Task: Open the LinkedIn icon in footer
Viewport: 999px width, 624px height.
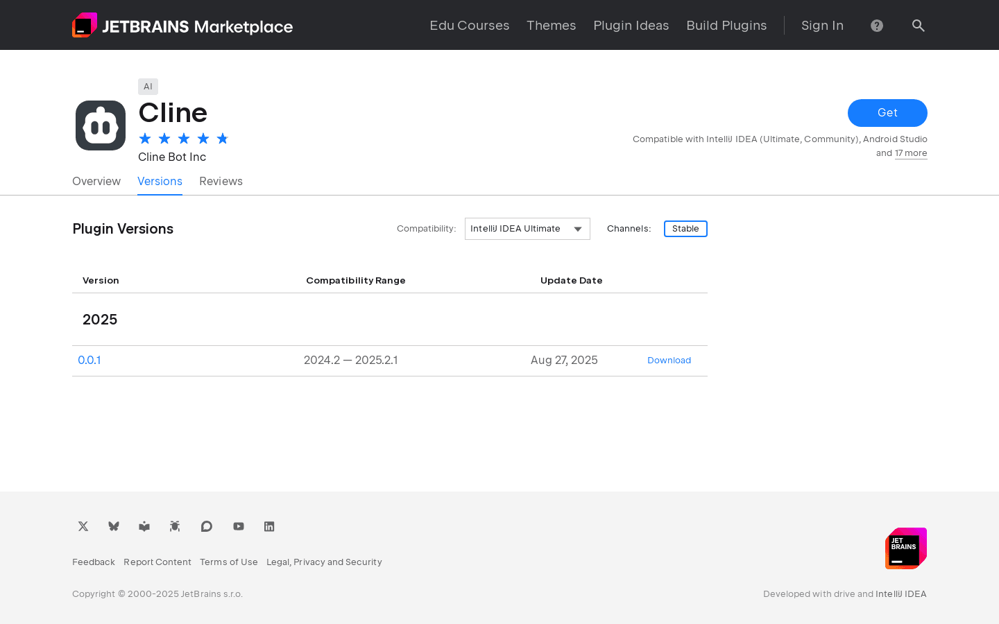Action: pos(269,526)
